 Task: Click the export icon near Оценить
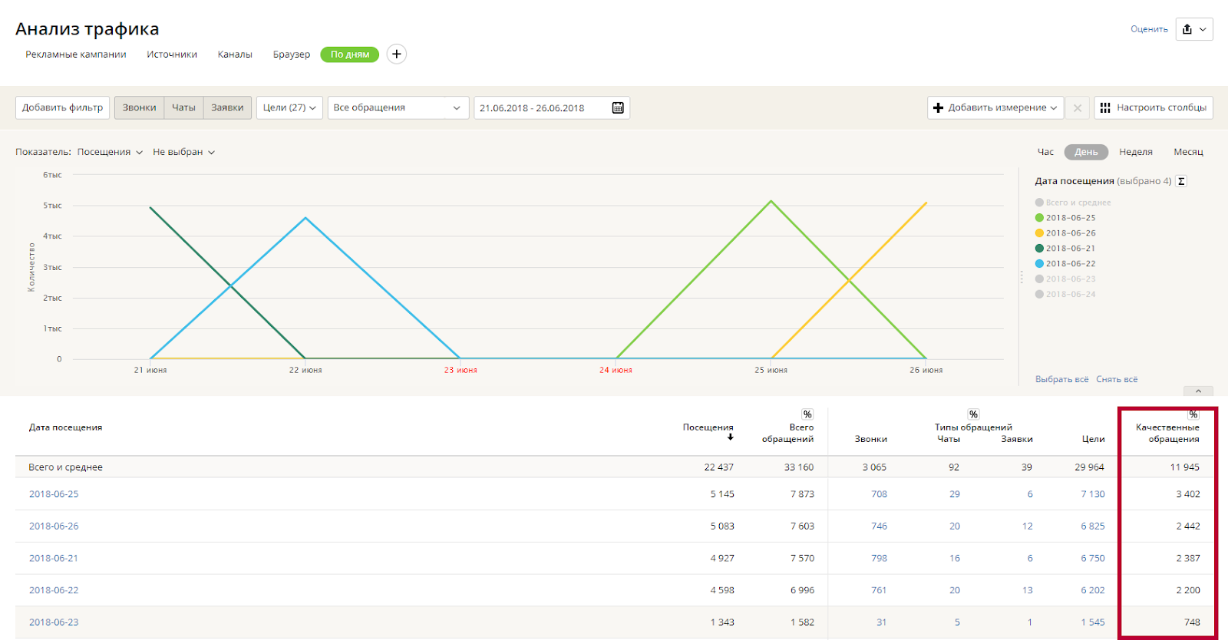[x=1187, y=29]
